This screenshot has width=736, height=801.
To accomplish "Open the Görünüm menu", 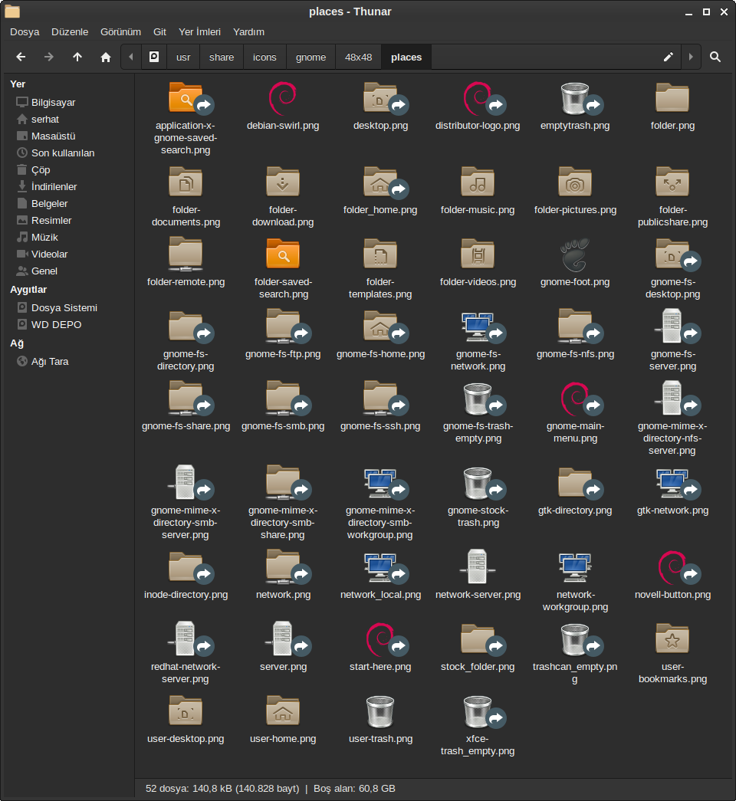I will pos(120,31).
